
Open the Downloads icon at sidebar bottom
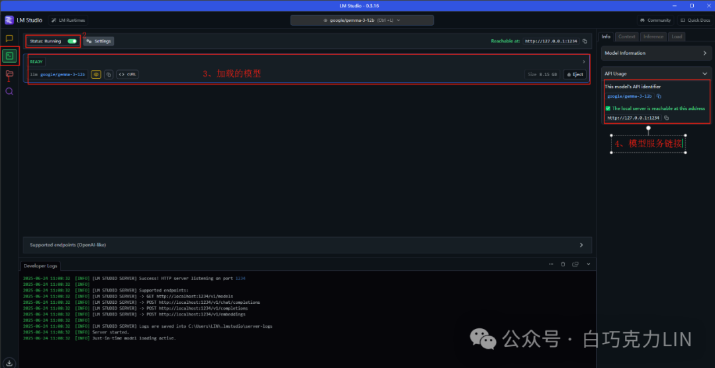click(x=9, y=363)
